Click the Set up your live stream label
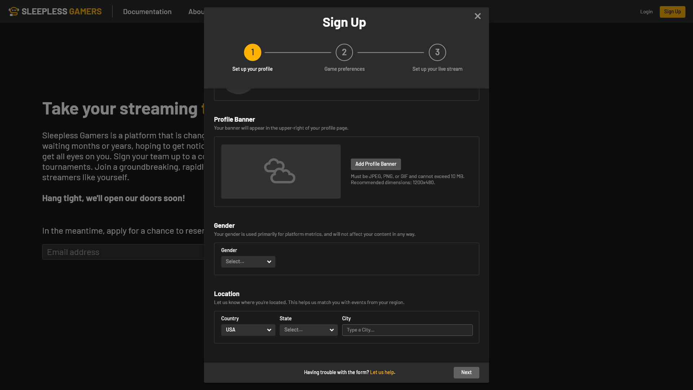 (x=437, y=69)
